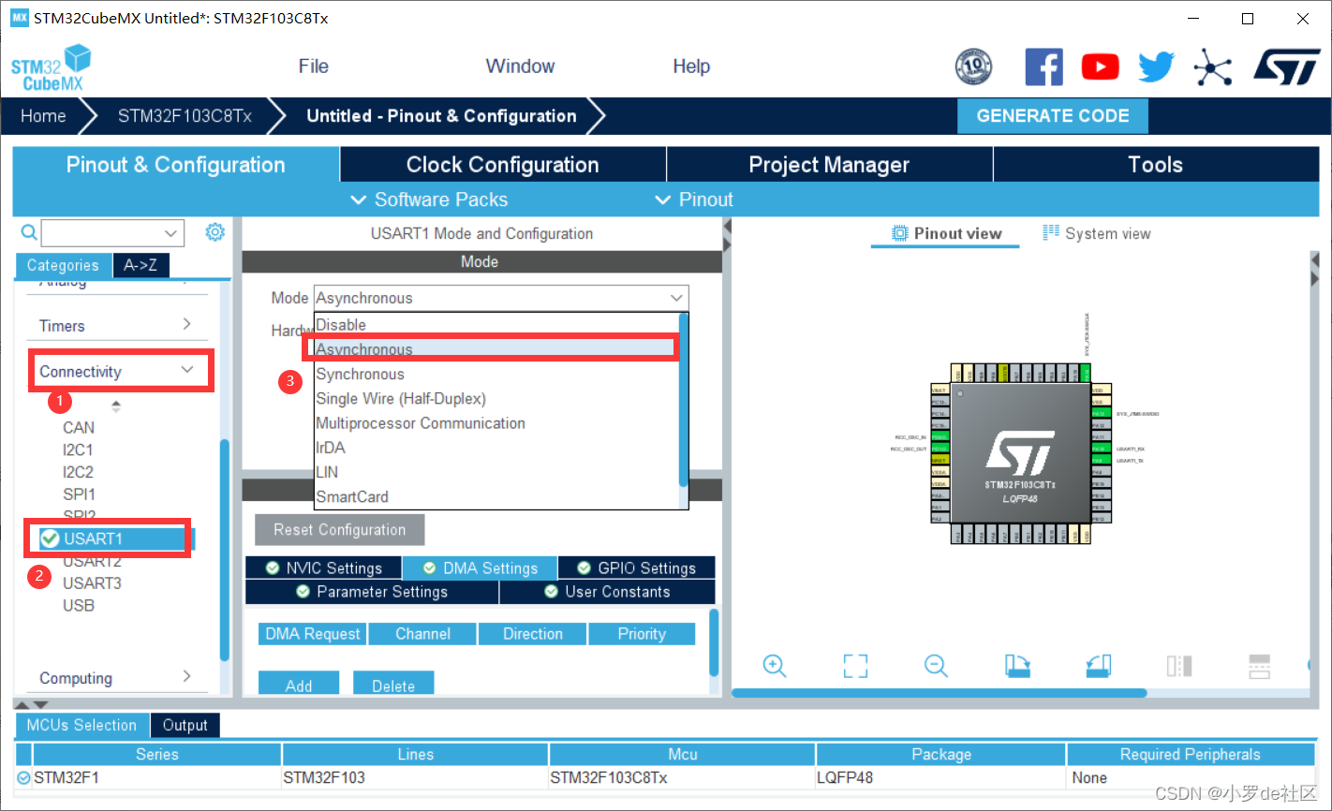1332x811 pixels.
Task: Open the File menu
Action: 313,66
